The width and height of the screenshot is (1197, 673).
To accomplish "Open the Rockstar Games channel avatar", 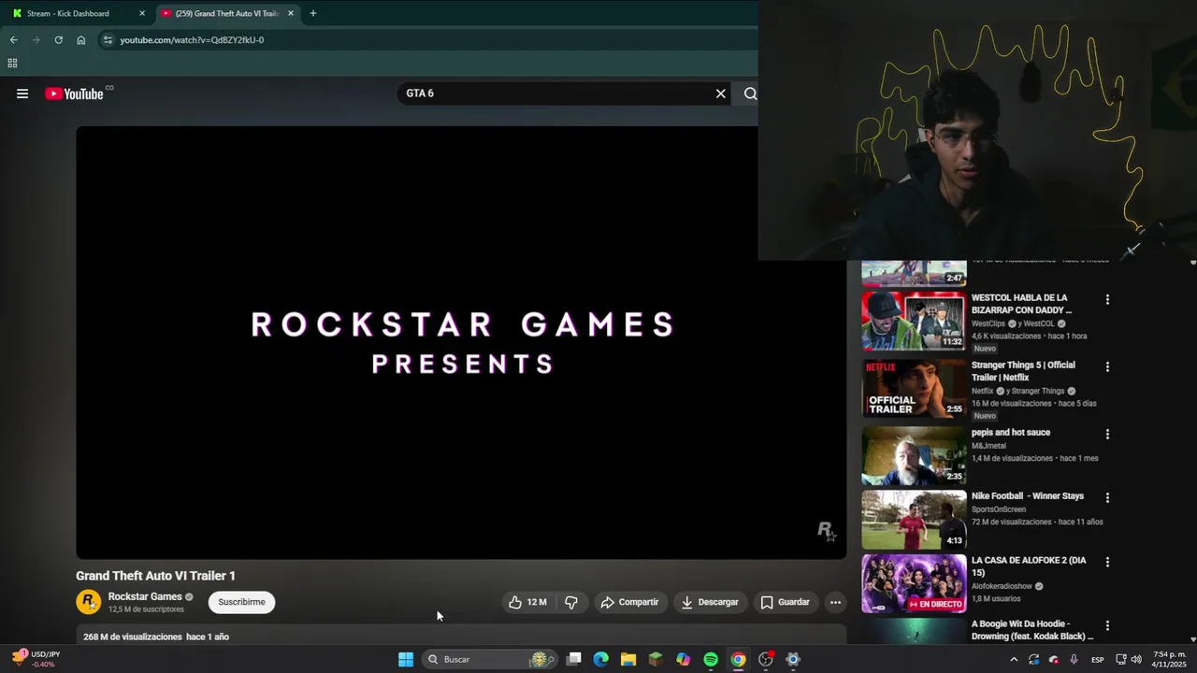I will click(x=88, y=602).
